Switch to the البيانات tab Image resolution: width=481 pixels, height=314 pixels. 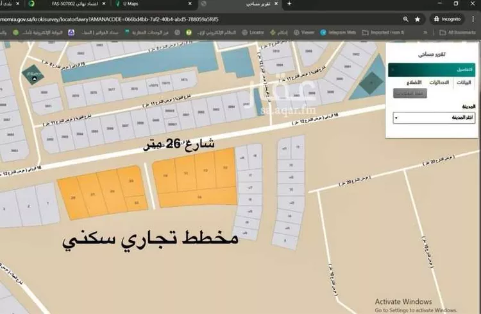pos(464,82)
